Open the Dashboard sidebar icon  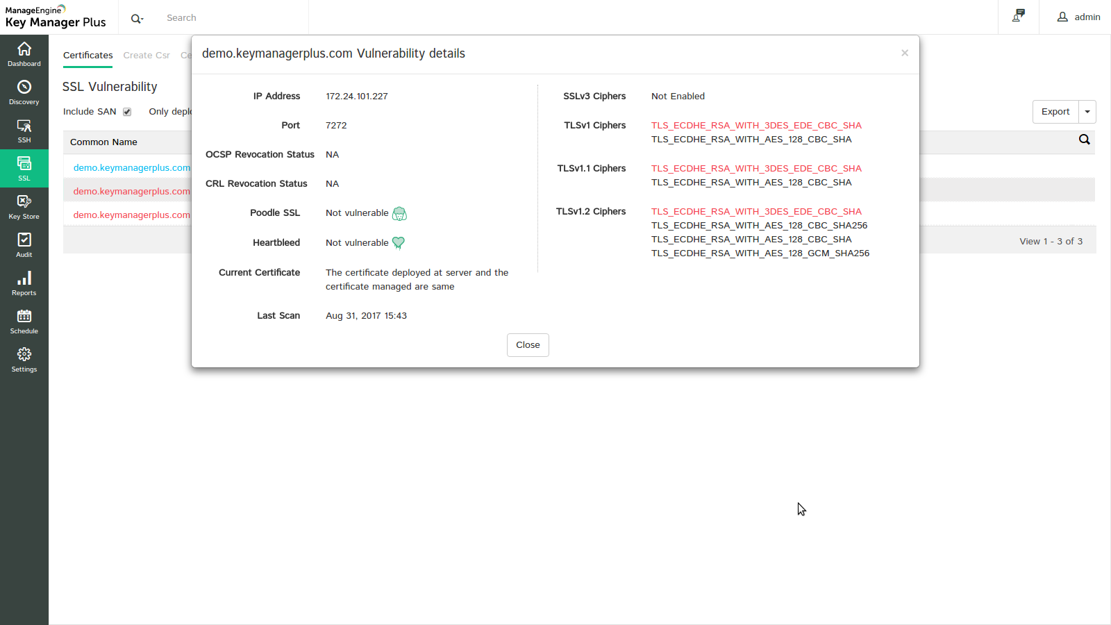[x=24, y=53]
